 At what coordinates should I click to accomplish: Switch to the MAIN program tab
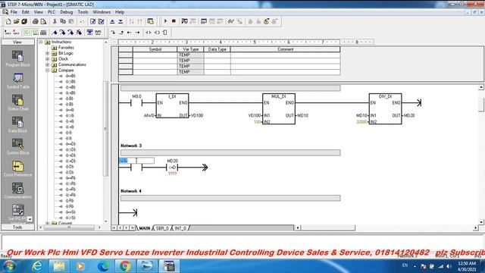pyautogui.click(x=145, y=228)
